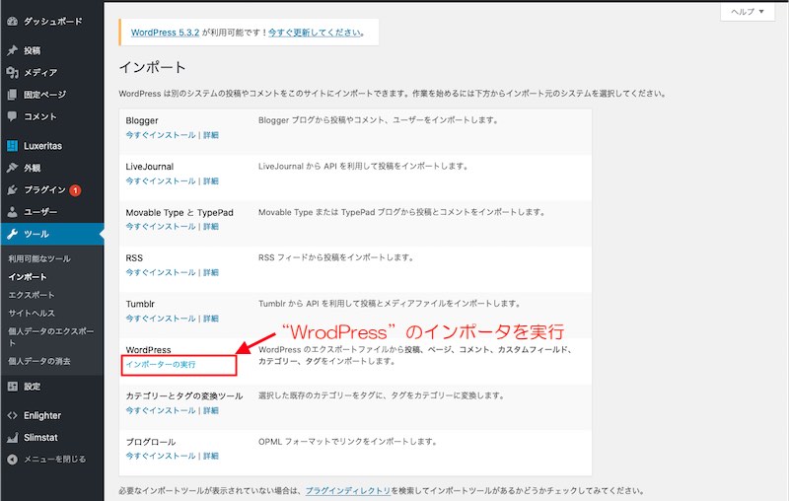789x501 pixels.
Task: Click the インポート page heading
Action: 153,67
